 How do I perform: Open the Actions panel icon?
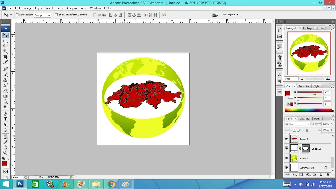(x=280, y=37)
